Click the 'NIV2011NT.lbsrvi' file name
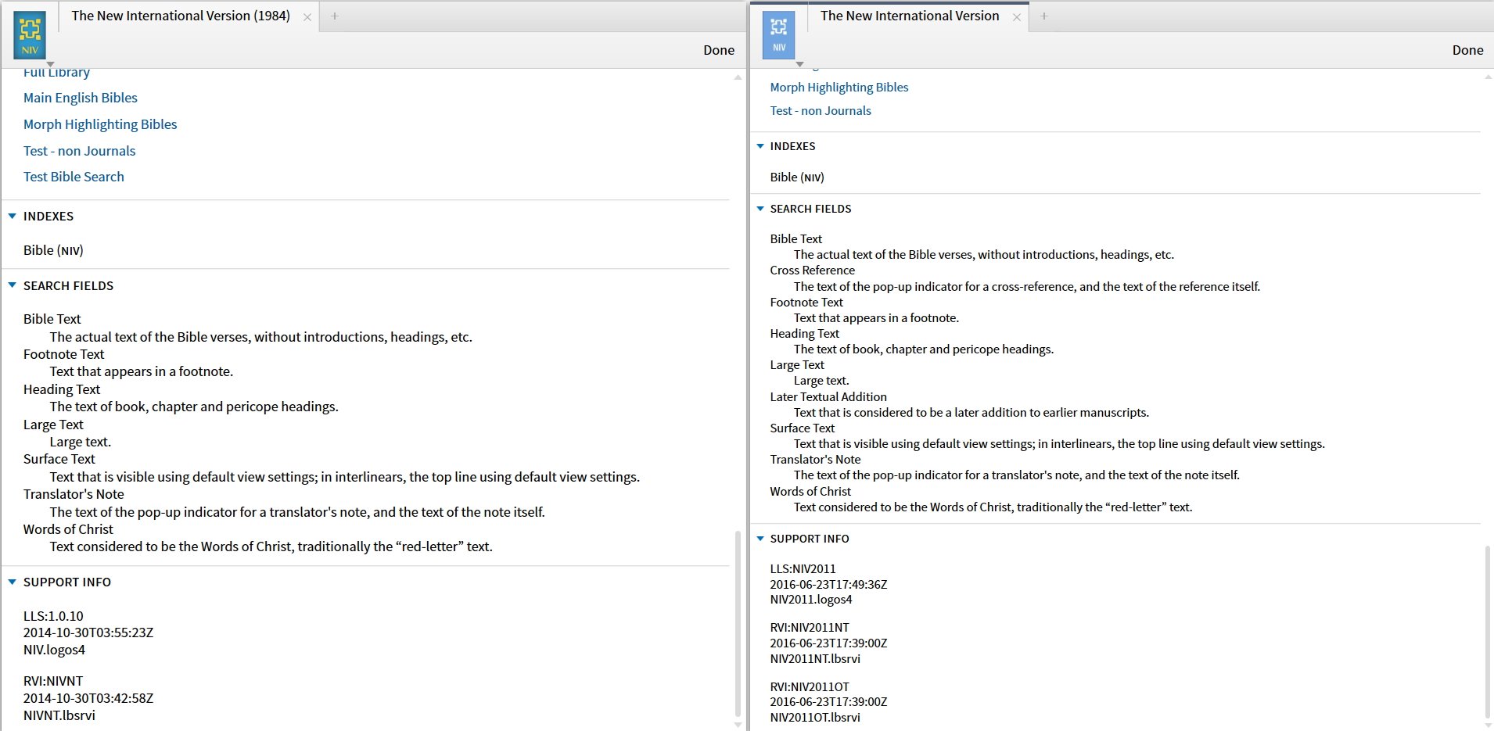This screenshot has height=731, width=1494. tap(815, 659)
